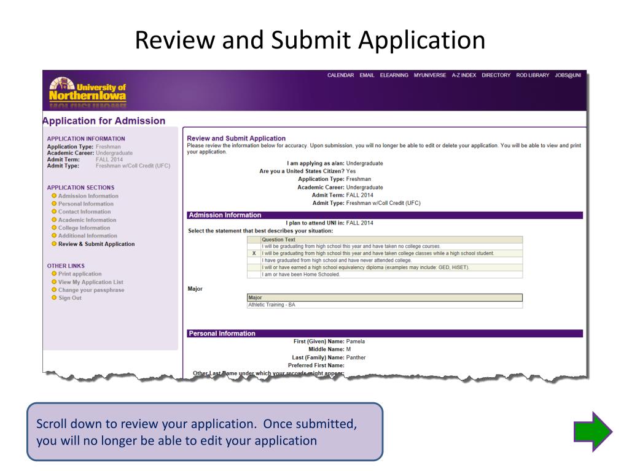This screenshot has height=471, width=629.
Task: Click bullet icon beside Admission Information
Action: 54,196
